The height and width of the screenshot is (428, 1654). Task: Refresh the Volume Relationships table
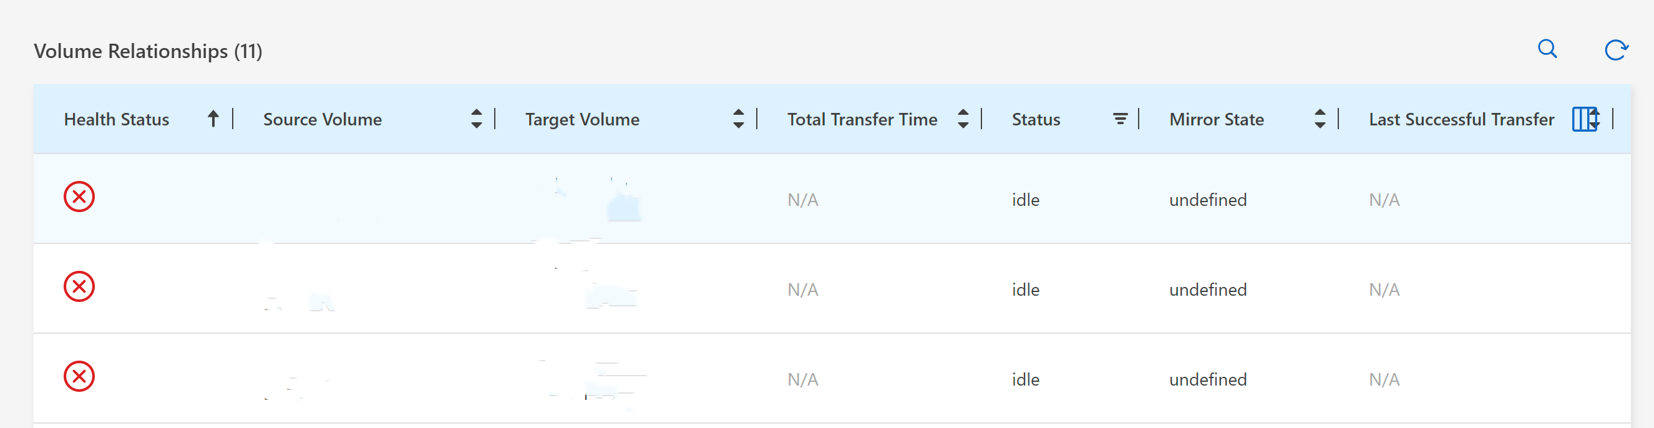1617,49
